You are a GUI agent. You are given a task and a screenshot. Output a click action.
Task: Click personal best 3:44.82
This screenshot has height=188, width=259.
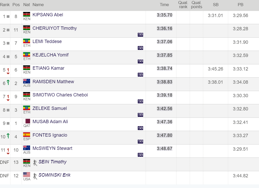click(x=240, y=176)
